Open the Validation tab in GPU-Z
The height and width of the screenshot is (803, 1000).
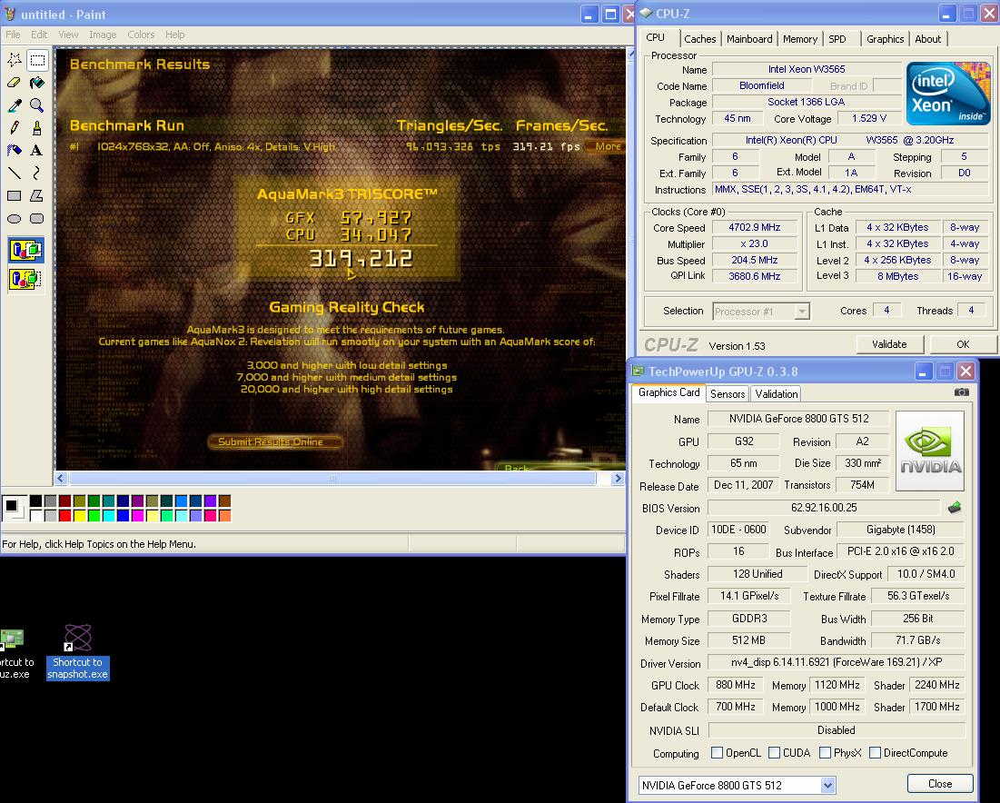pyautogui.click(x=777, y=394)
